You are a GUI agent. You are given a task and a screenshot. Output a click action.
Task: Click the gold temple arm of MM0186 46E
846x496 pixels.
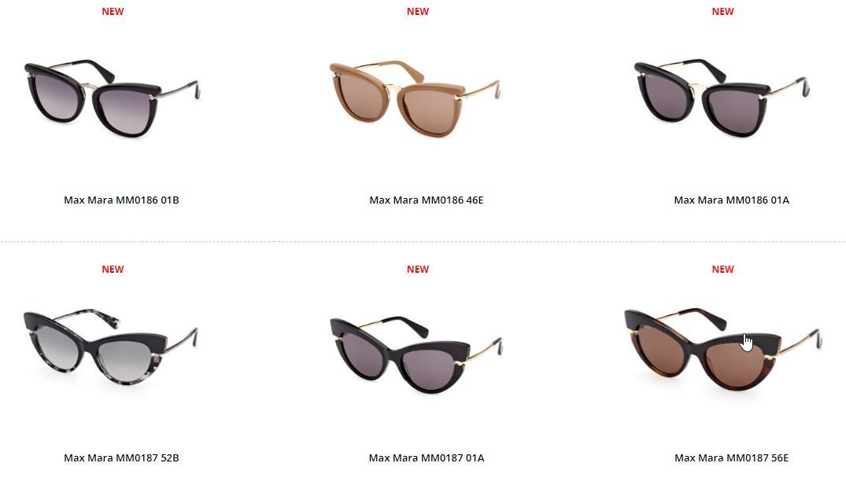click(x=479, y=88)
